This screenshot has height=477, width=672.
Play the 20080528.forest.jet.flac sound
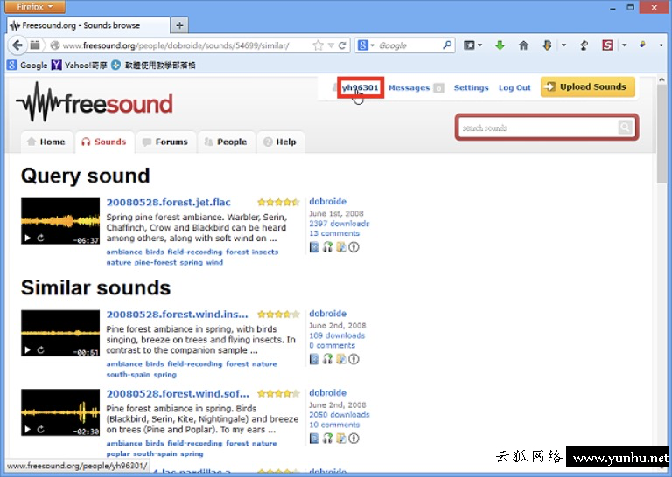27,238
